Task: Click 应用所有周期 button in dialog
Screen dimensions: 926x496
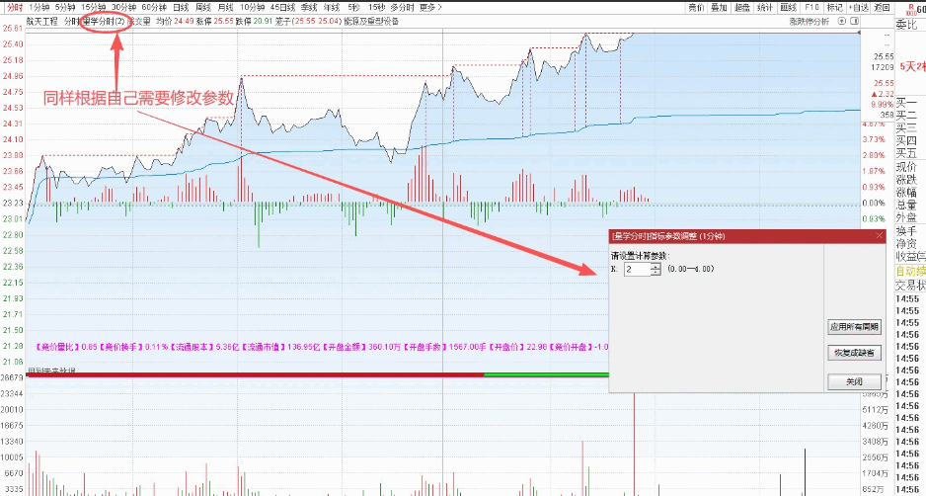Action: point(855,326)
